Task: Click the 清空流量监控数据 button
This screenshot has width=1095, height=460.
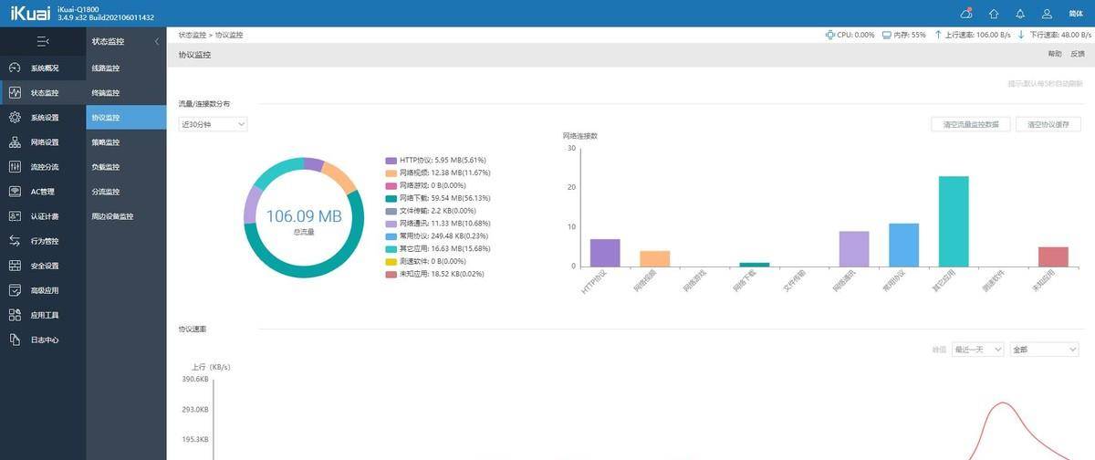Action: [971, 124]
